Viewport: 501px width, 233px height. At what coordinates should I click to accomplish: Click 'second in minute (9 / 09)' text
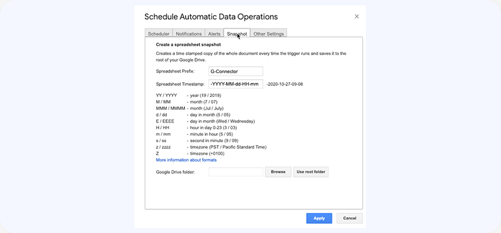click(x=214, y=140)
